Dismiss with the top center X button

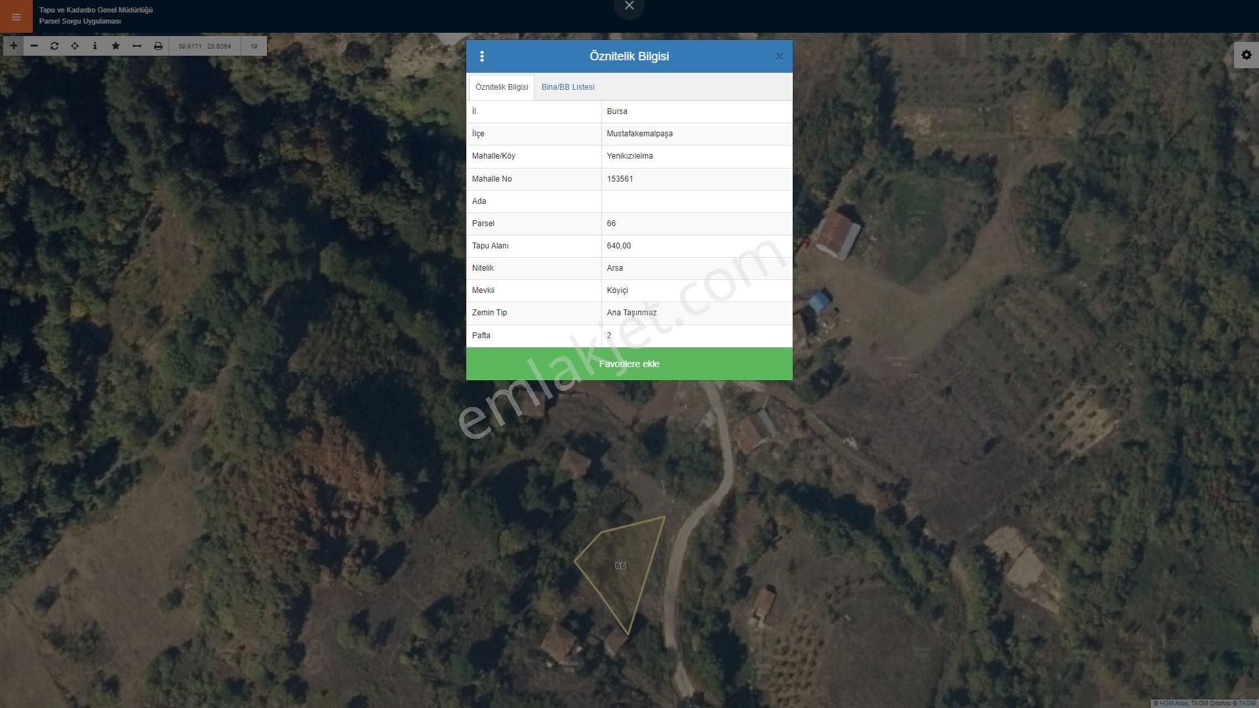click(x=629, y=5)
